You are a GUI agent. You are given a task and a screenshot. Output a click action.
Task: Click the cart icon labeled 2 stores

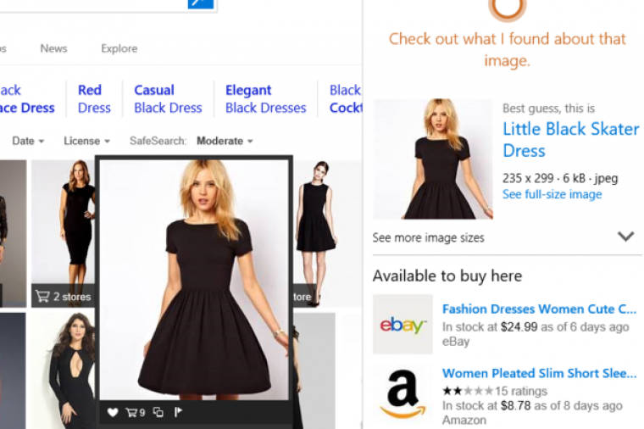63,296
